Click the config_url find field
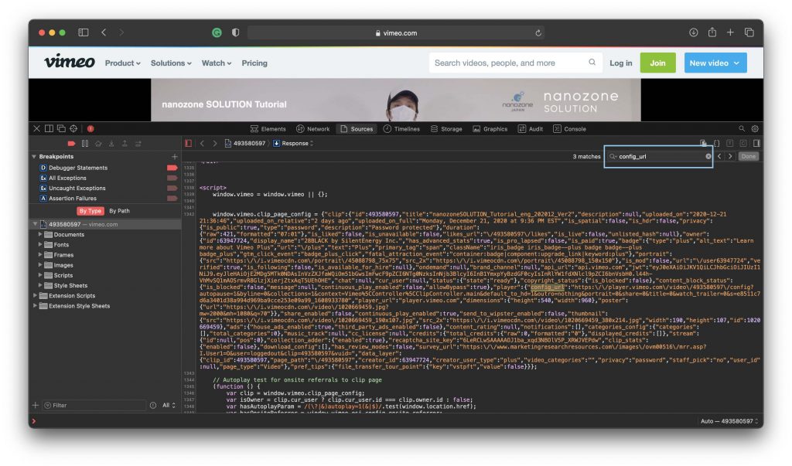The width and height of the screenshot is (792, 466). click(659, 157)
